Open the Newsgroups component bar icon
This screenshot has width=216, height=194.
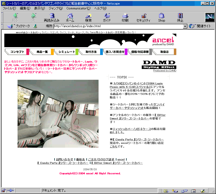[184, 191]
